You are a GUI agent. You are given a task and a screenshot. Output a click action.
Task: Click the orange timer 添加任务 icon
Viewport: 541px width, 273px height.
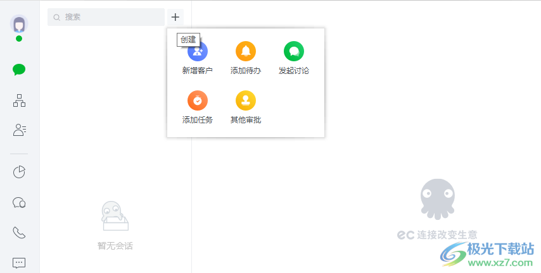coord(198,100)
